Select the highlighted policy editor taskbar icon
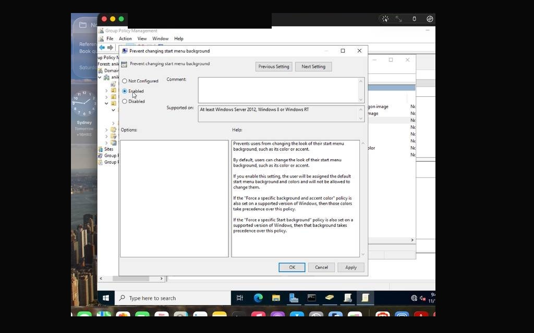The image size is (534, 333). pos(365,298)
